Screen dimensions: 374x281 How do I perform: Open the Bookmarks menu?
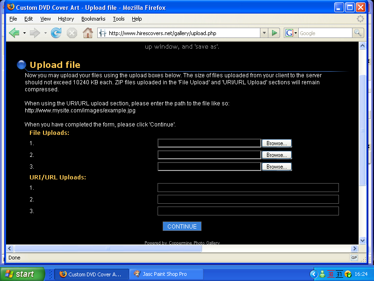coord(93,19)
